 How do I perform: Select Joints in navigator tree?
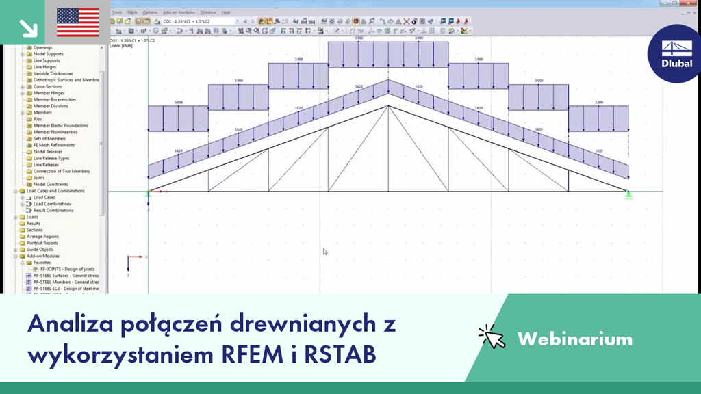tap(39, 178)
